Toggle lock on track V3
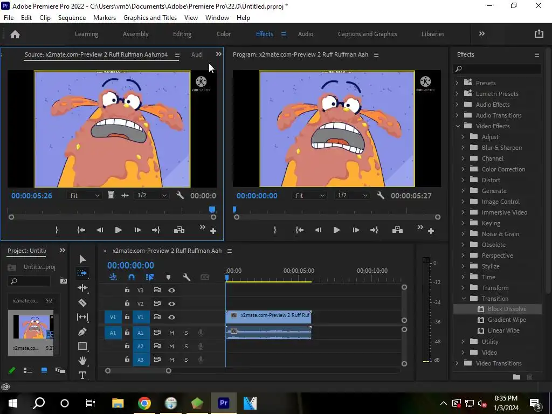The width and height of the screenshot is (552, 414). (127, 289)
